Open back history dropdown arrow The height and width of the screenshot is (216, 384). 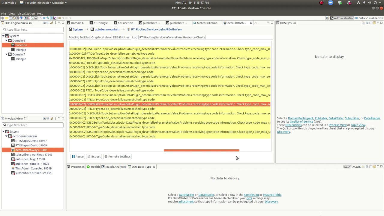pyautogui.click(x=63, y=18)
